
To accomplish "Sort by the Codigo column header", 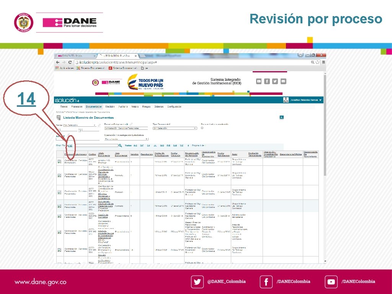I will pos(92,155).
